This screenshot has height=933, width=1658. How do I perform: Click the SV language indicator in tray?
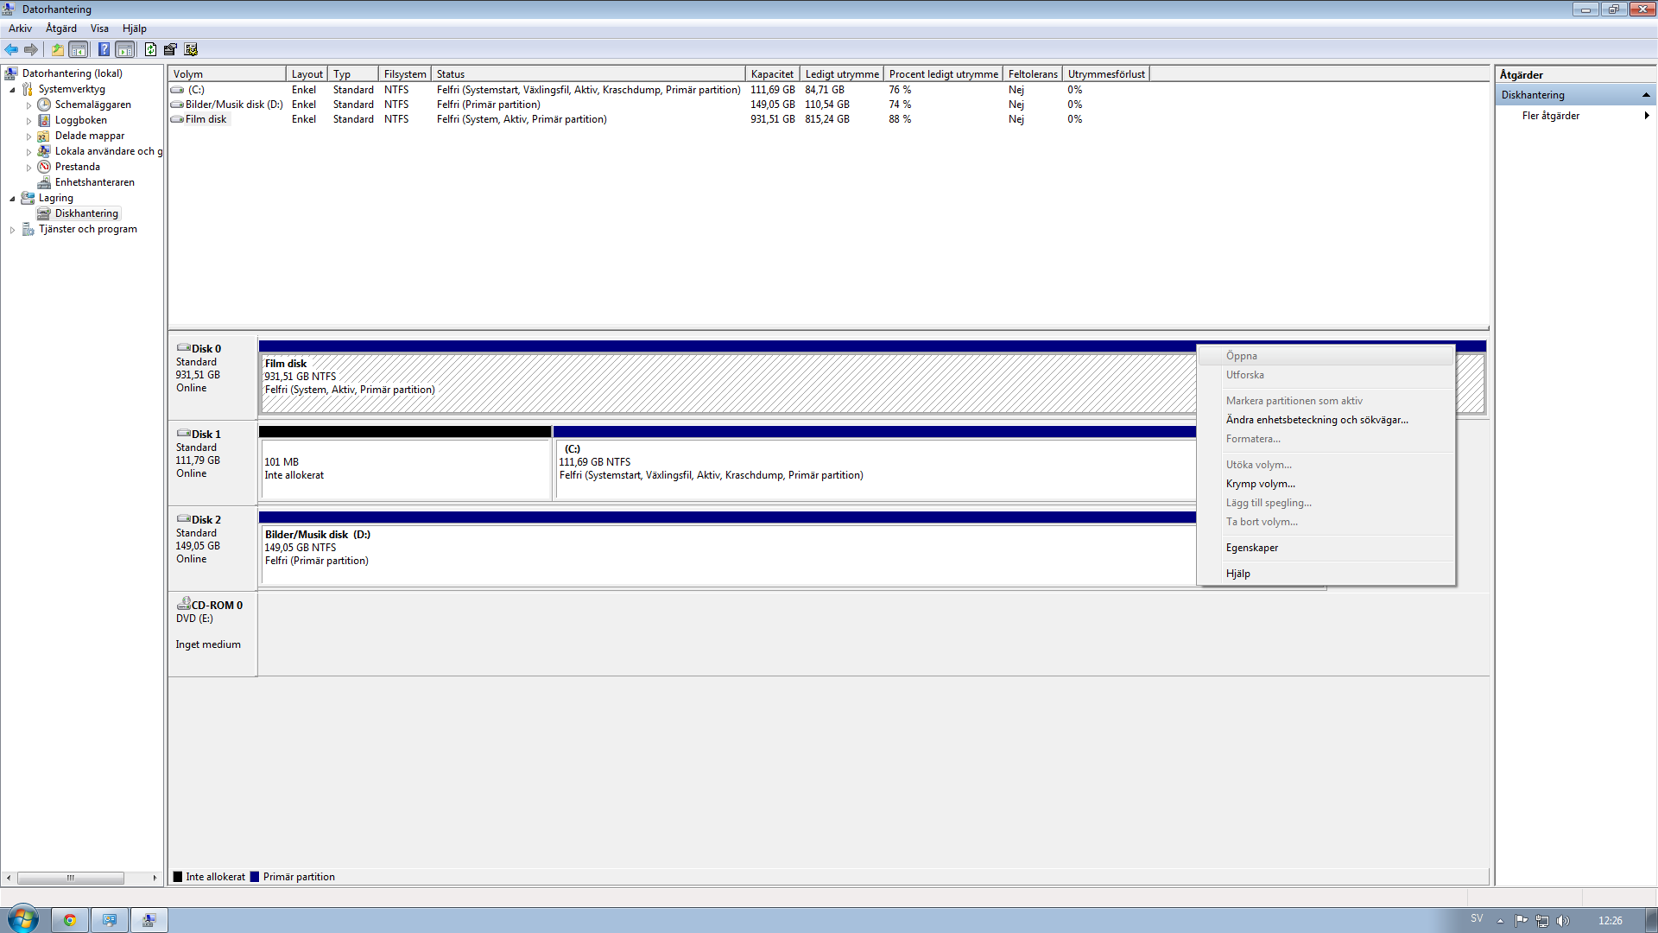(1477, 919)
